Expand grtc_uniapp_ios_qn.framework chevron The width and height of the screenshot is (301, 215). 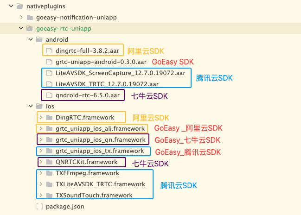(41, 139)
